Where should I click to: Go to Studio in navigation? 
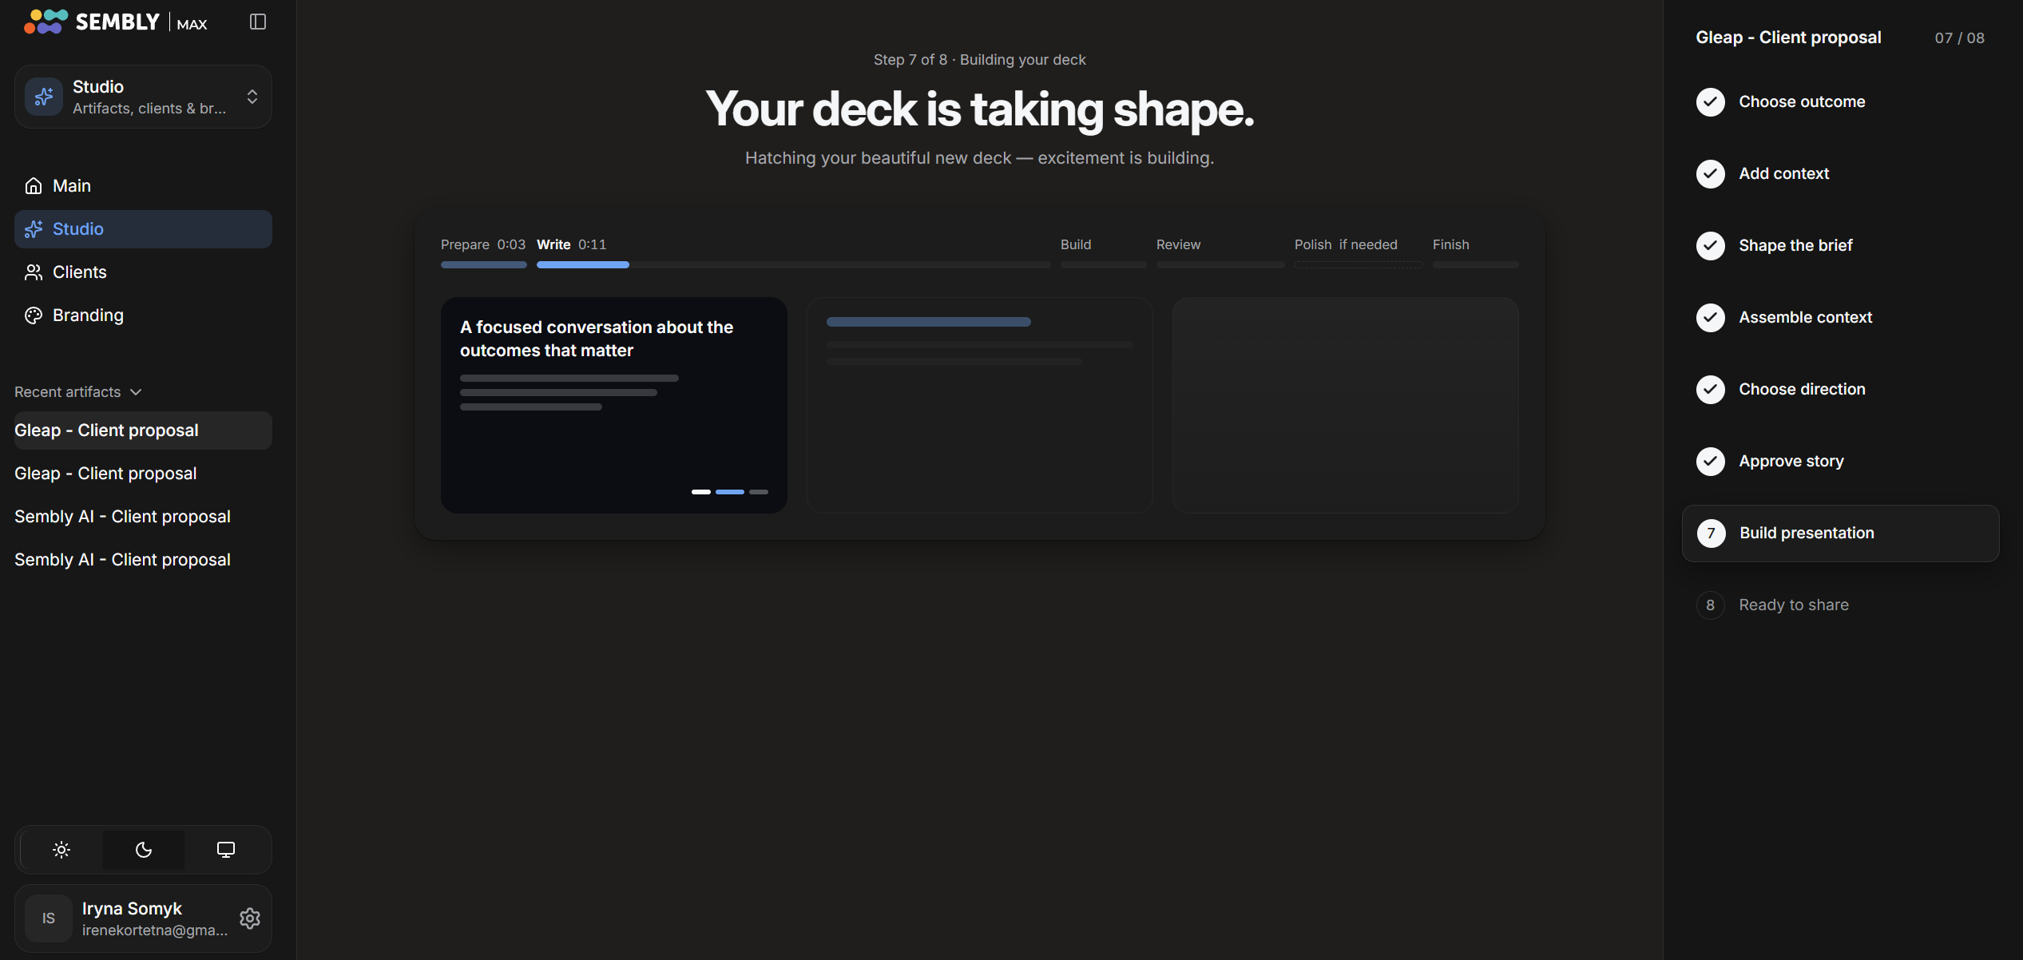point(143,229)
